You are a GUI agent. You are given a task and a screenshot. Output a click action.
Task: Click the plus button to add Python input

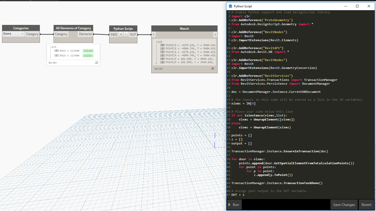[x=121, y=34]
